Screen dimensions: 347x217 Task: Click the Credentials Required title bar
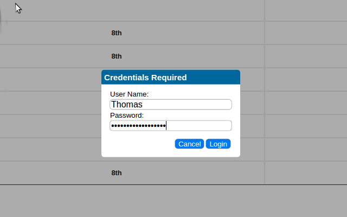click(170, 78)
